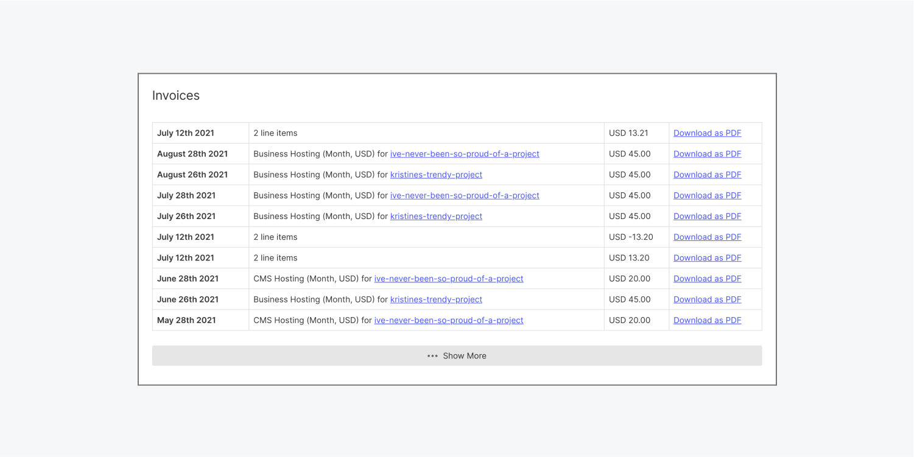Screen dimensions: 914x457
Task: Download the August 28th kristines-trendy-project invoice PDF
Action: point(707,174)
